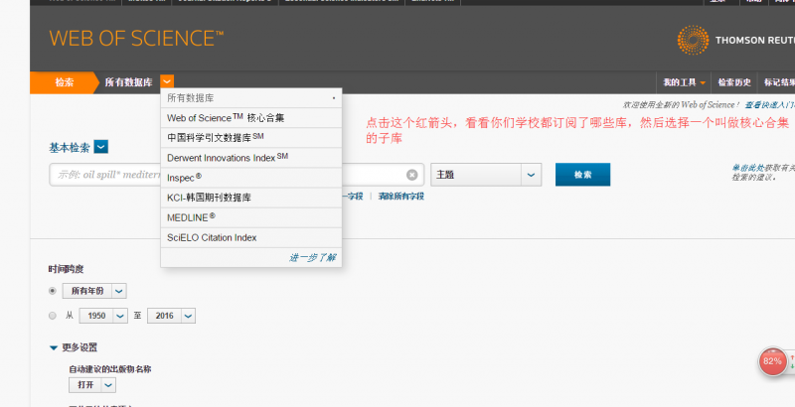Image resolution: width=795 pixels, height=407 pixels.
Task: Click the 基本检索 heading text
Action: (70, 148)
